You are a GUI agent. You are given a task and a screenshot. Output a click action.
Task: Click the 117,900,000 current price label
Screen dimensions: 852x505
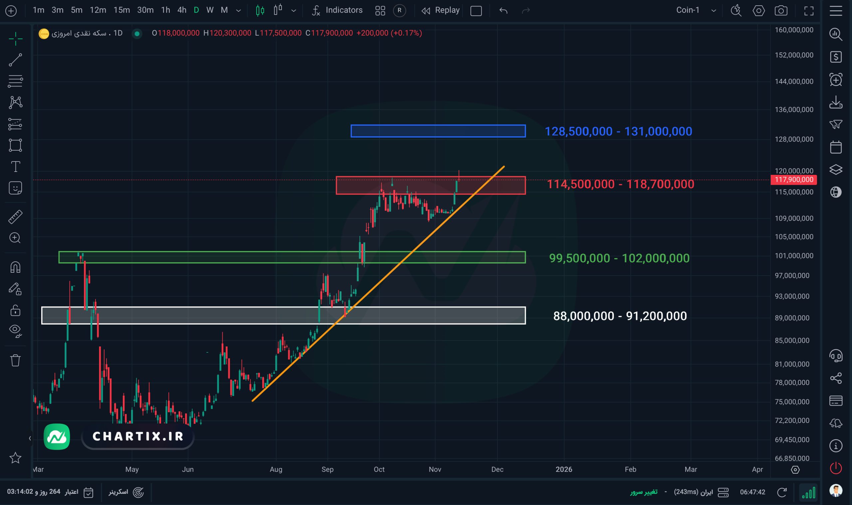pyautogui.click(x=793, y=180)
